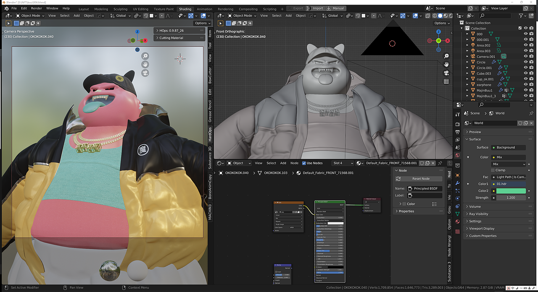Expand the Custom Properties panel
The width and height of the screenshot is (538, 292).
tap(498, 236)
